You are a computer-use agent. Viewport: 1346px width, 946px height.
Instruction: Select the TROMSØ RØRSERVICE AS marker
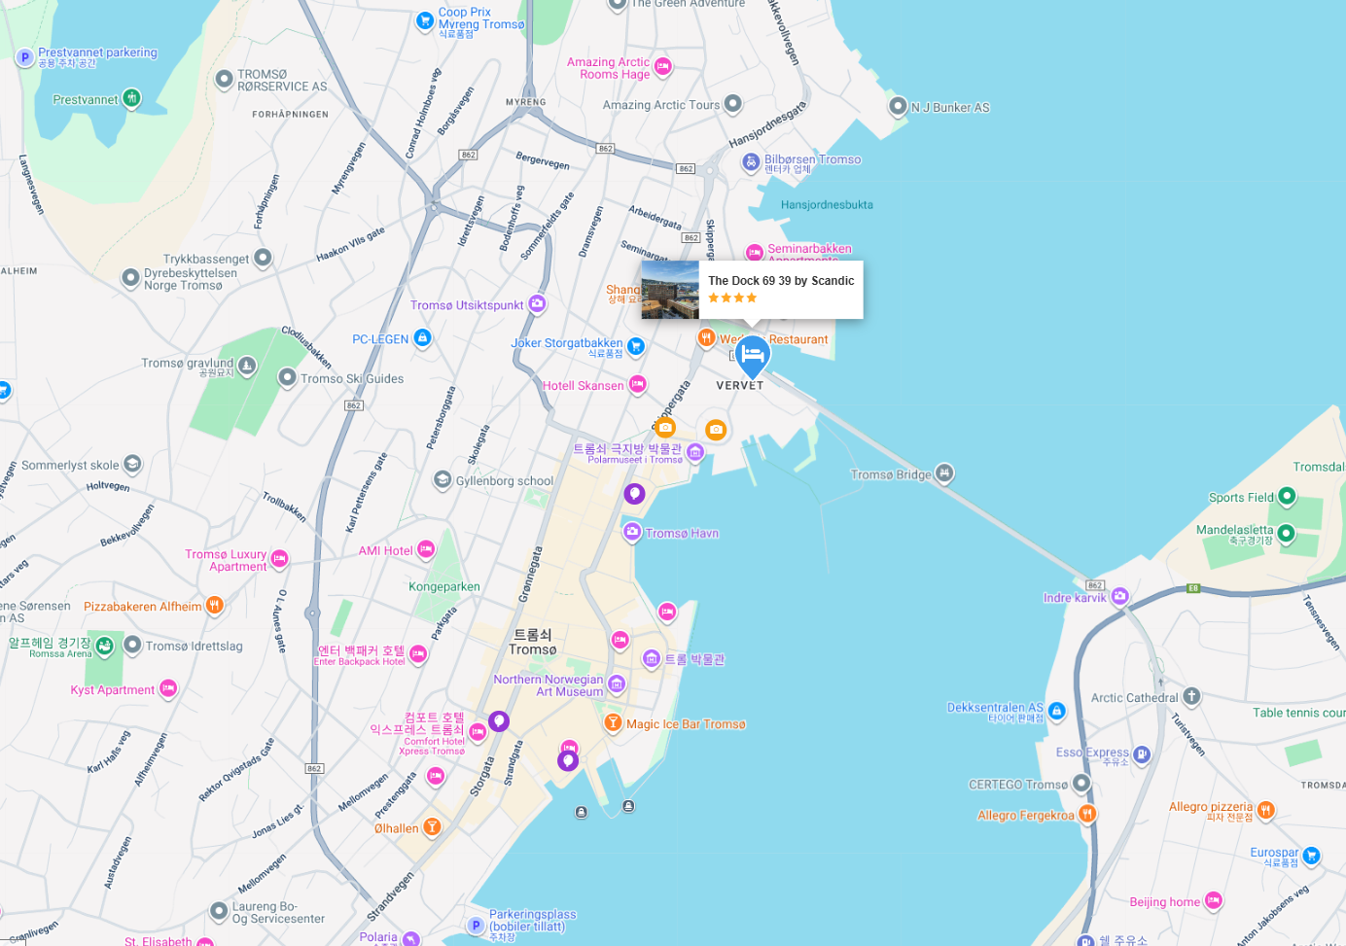[224, 79]
